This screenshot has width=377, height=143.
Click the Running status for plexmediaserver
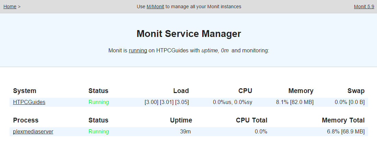pyautogui.click(x=99, y=131)
